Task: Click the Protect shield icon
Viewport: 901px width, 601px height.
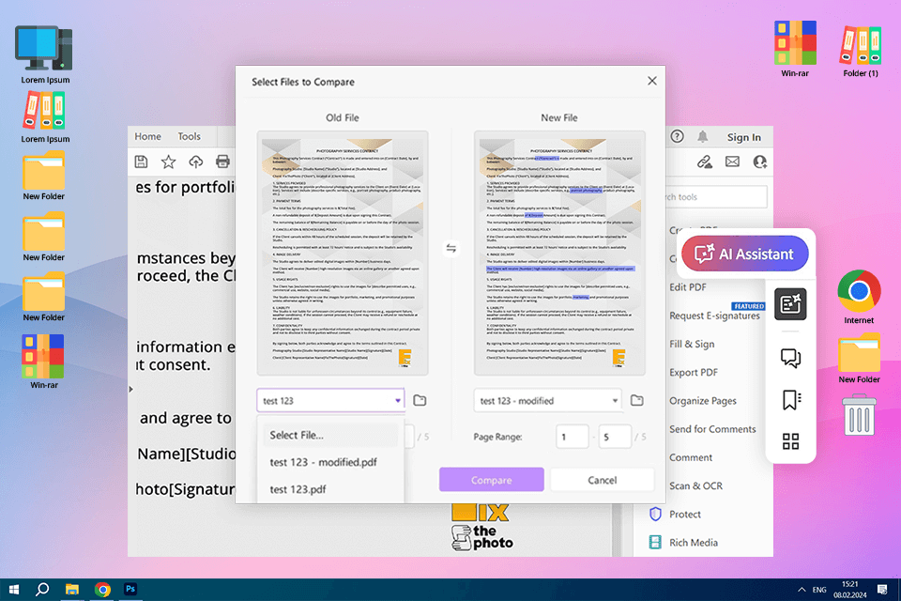Action: click(x=655, y=514)
